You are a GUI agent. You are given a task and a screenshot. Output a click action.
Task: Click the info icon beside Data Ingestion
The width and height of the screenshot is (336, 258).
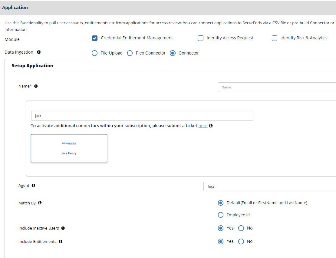coord(39,52)
